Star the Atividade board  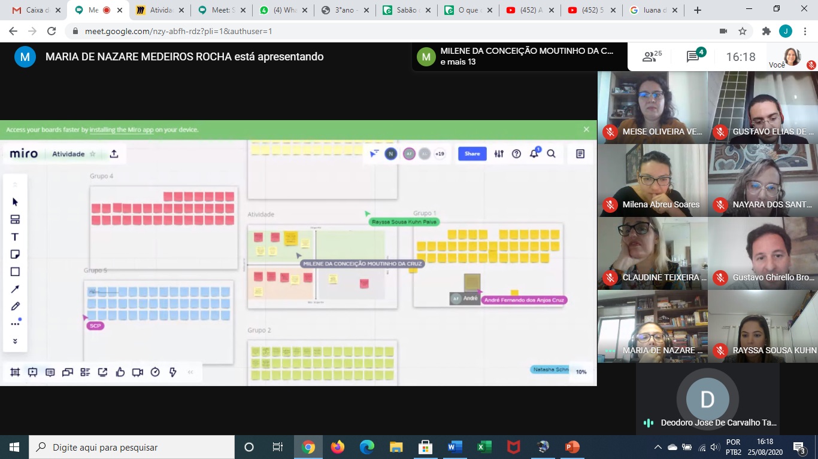click(x=92, y=154)
